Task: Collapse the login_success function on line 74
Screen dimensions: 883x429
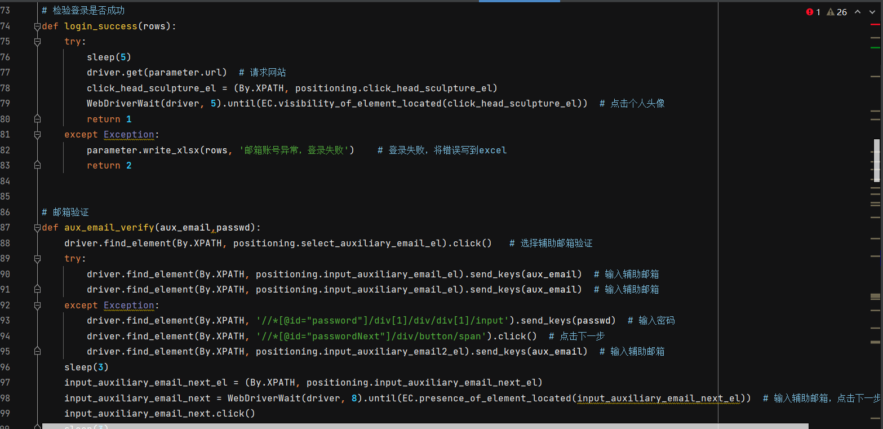Action: tap(37, 26)
